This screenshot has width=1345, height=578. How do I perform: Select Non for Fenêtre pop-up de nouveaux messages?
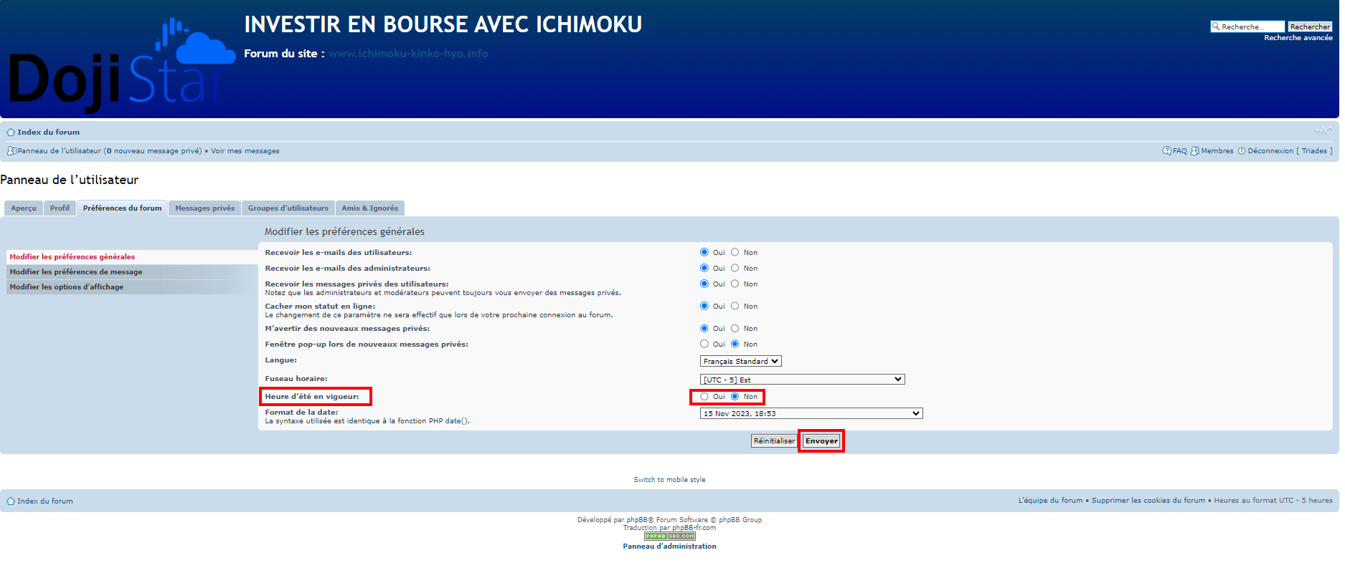[x=735, y=345]
